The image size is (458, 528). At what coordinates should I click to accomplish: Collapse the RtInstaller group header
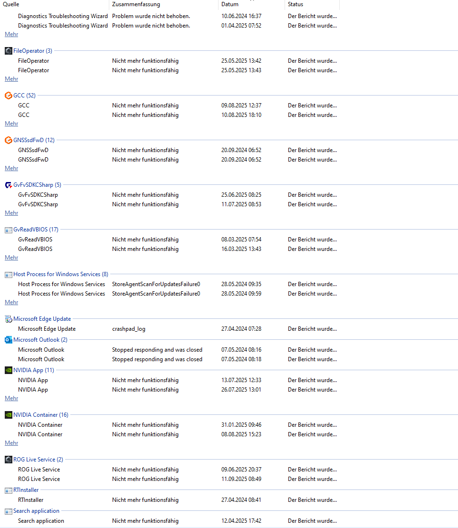[26, 490]
